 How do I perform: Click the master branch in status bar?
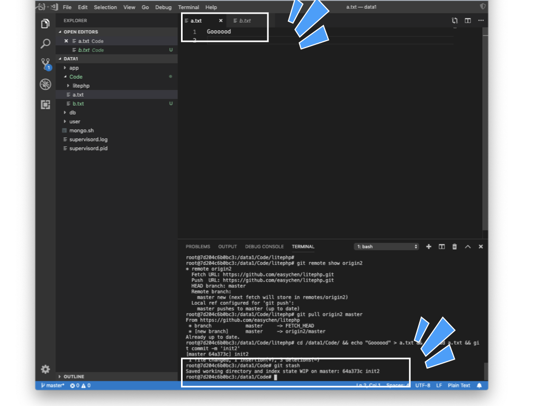click(53, 385)
